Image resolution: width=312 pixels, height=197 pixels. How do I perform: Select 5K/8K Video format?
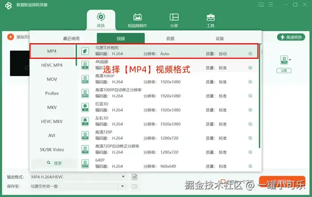pyautogui.click(x=52, y=150)
